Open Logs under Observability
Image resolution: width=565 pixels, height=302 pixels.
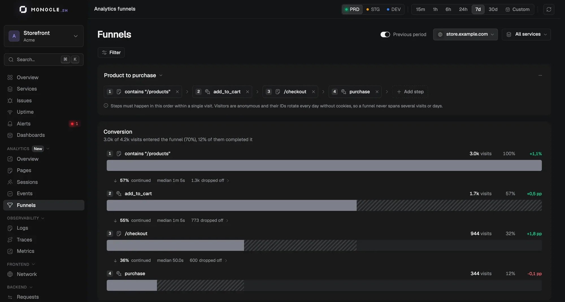coord(44,228)
